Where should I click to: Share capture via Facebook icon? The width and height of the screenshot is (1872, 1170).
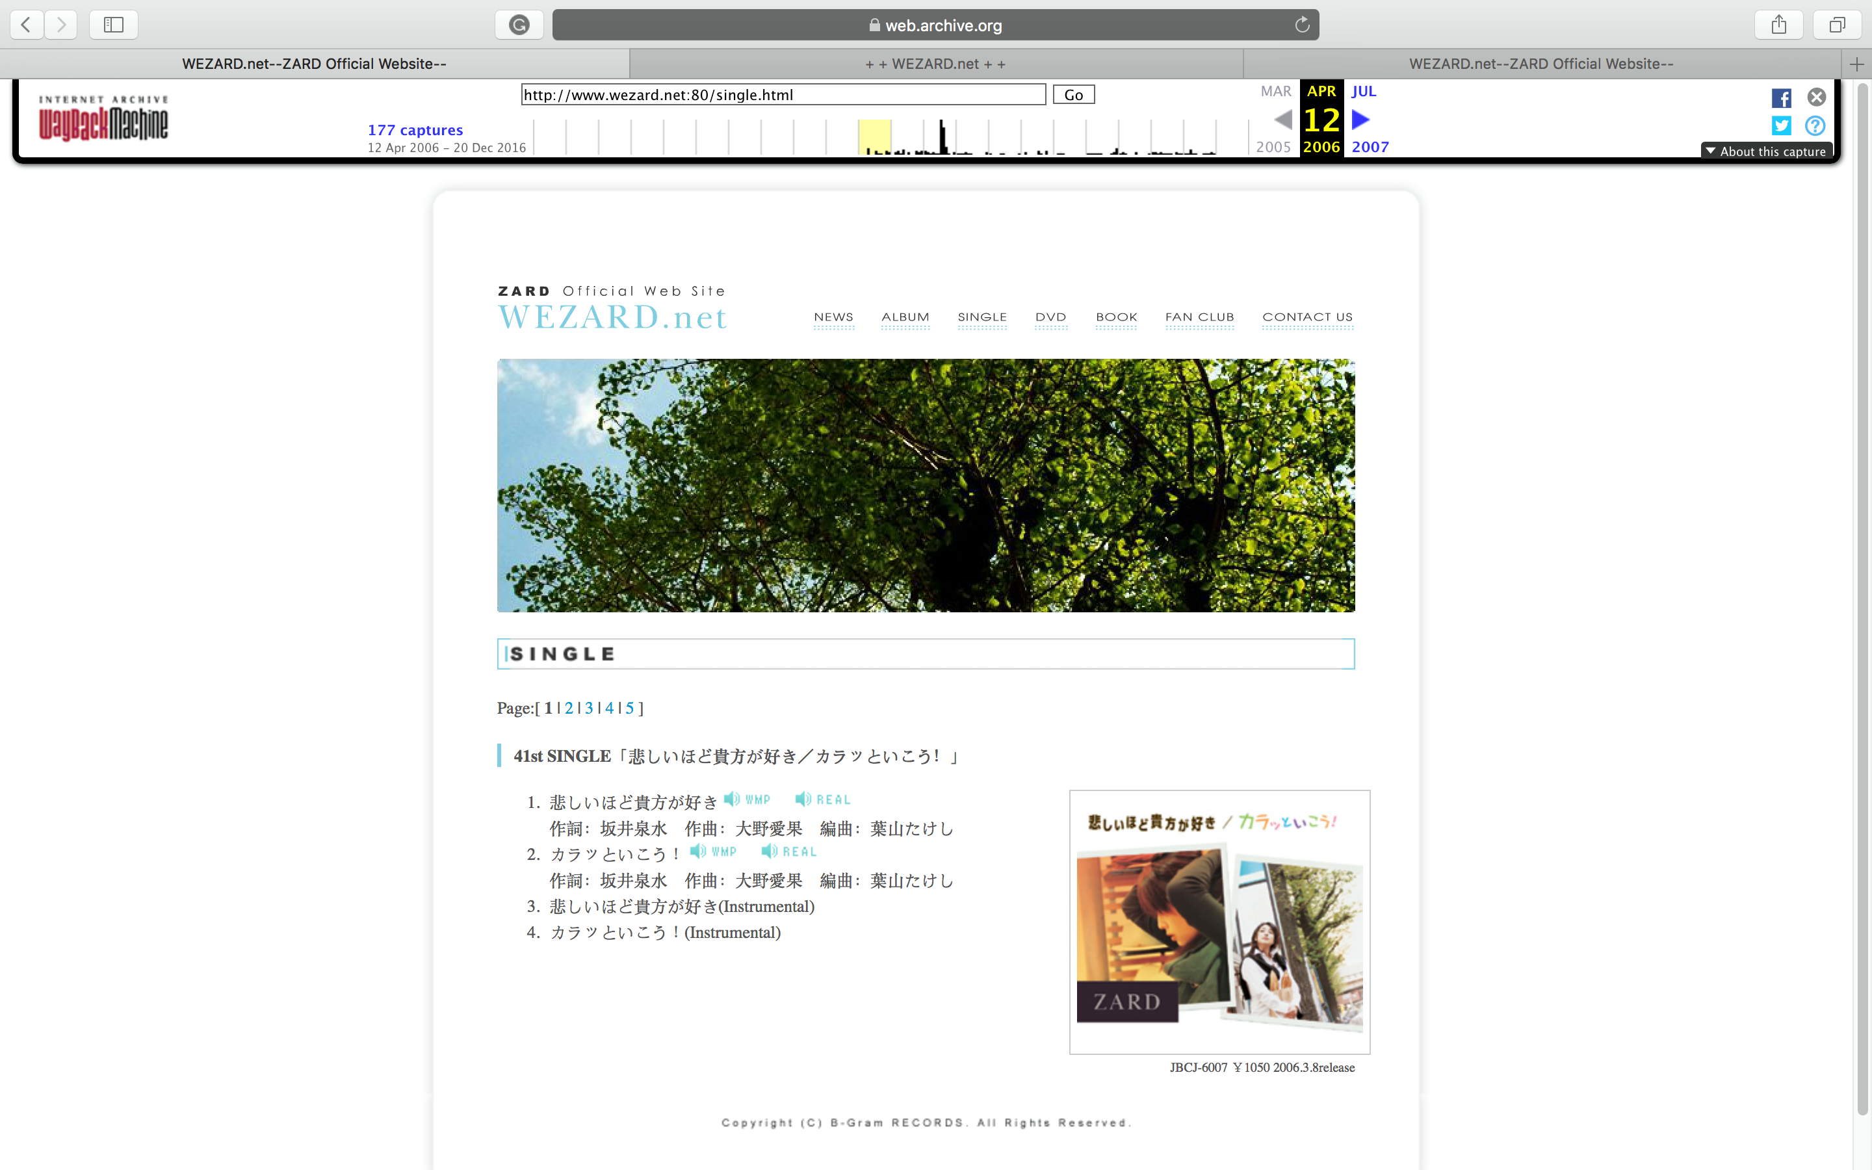1781,98
